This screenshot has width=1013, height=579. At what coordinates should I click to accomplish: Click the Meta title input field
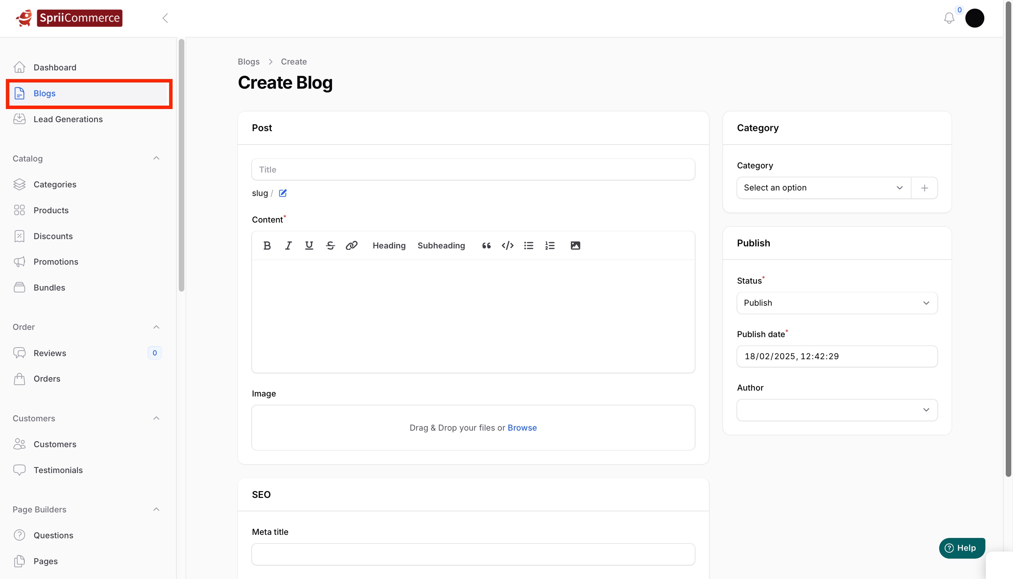point(473,555)
